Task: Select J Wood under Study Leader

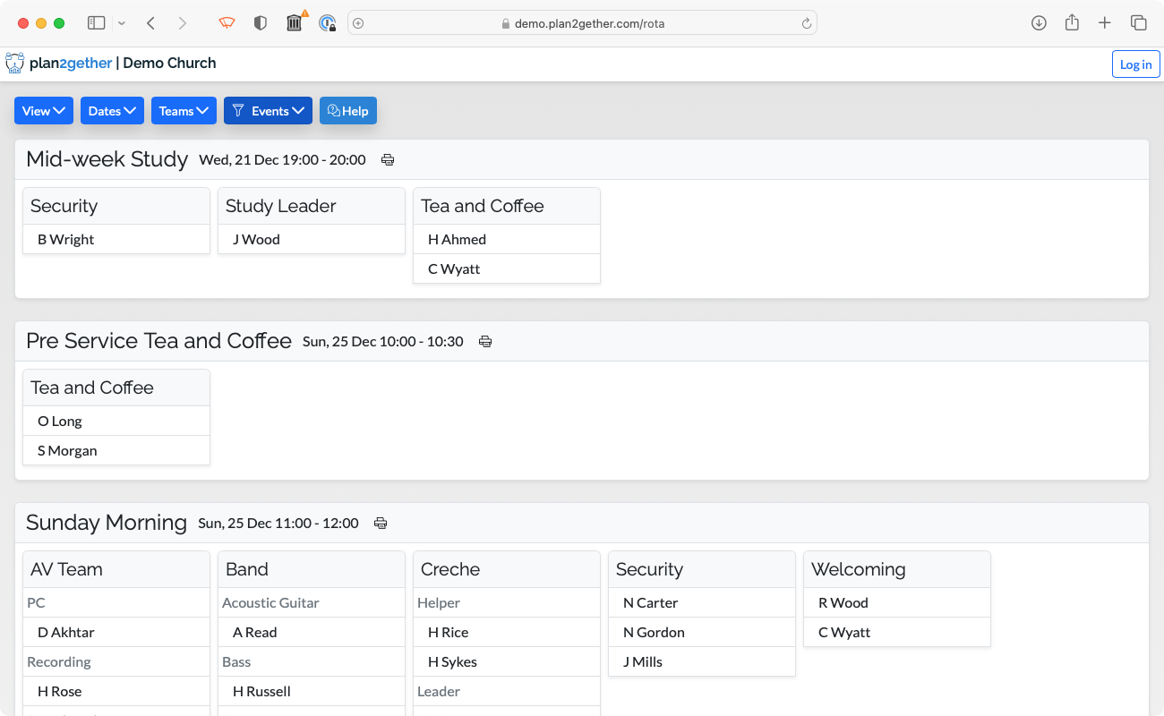Action: pyautogui.click(x=256, y=240)
